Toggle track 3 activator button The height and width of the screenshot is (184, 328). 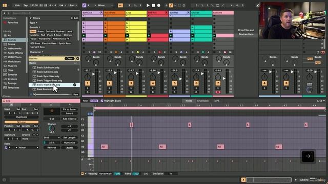coord(131,83)
